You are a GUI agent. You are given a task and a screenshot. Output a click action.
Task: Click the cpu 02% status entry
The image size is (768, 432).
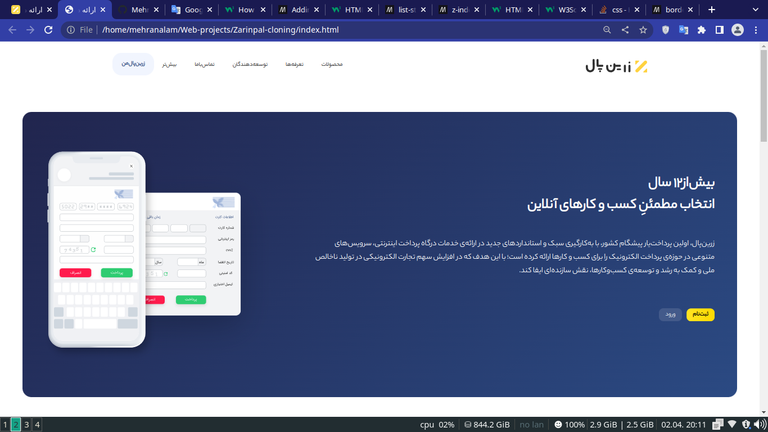point(437,425)
